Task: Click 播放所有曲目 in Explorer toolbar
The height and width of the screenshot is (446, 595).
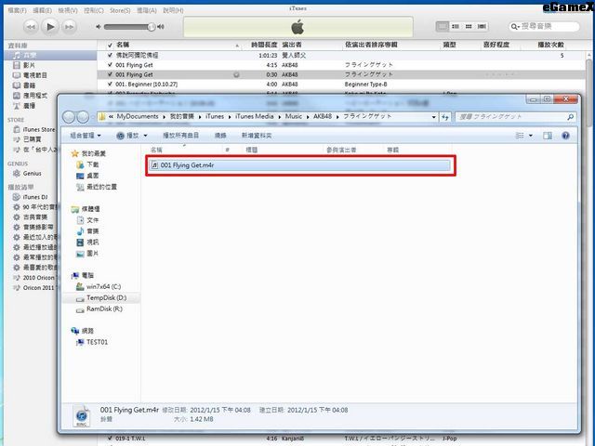Action: click(180, 136)
